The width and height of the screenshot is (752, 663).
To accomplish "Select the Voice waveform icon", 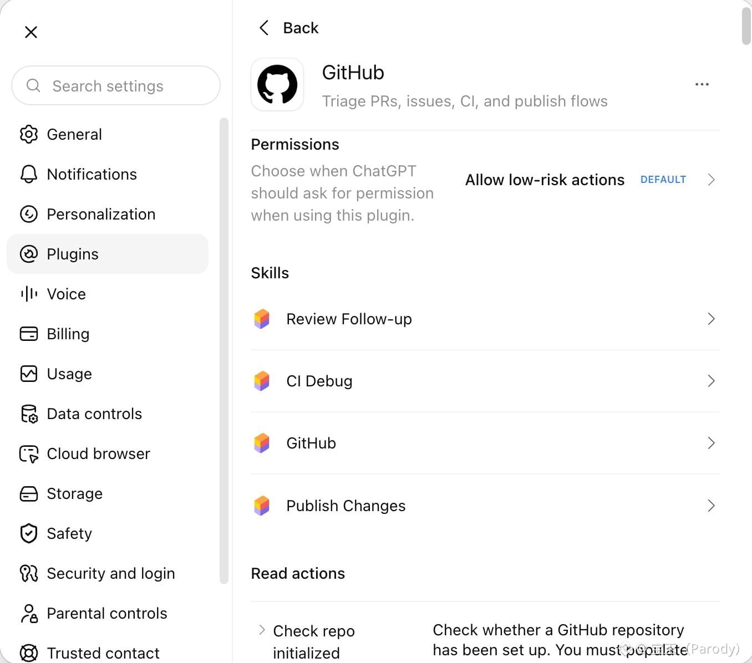I will 29,294.
